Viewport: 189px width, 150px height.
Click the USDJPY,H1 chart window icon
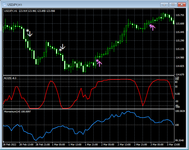point(4,5)
